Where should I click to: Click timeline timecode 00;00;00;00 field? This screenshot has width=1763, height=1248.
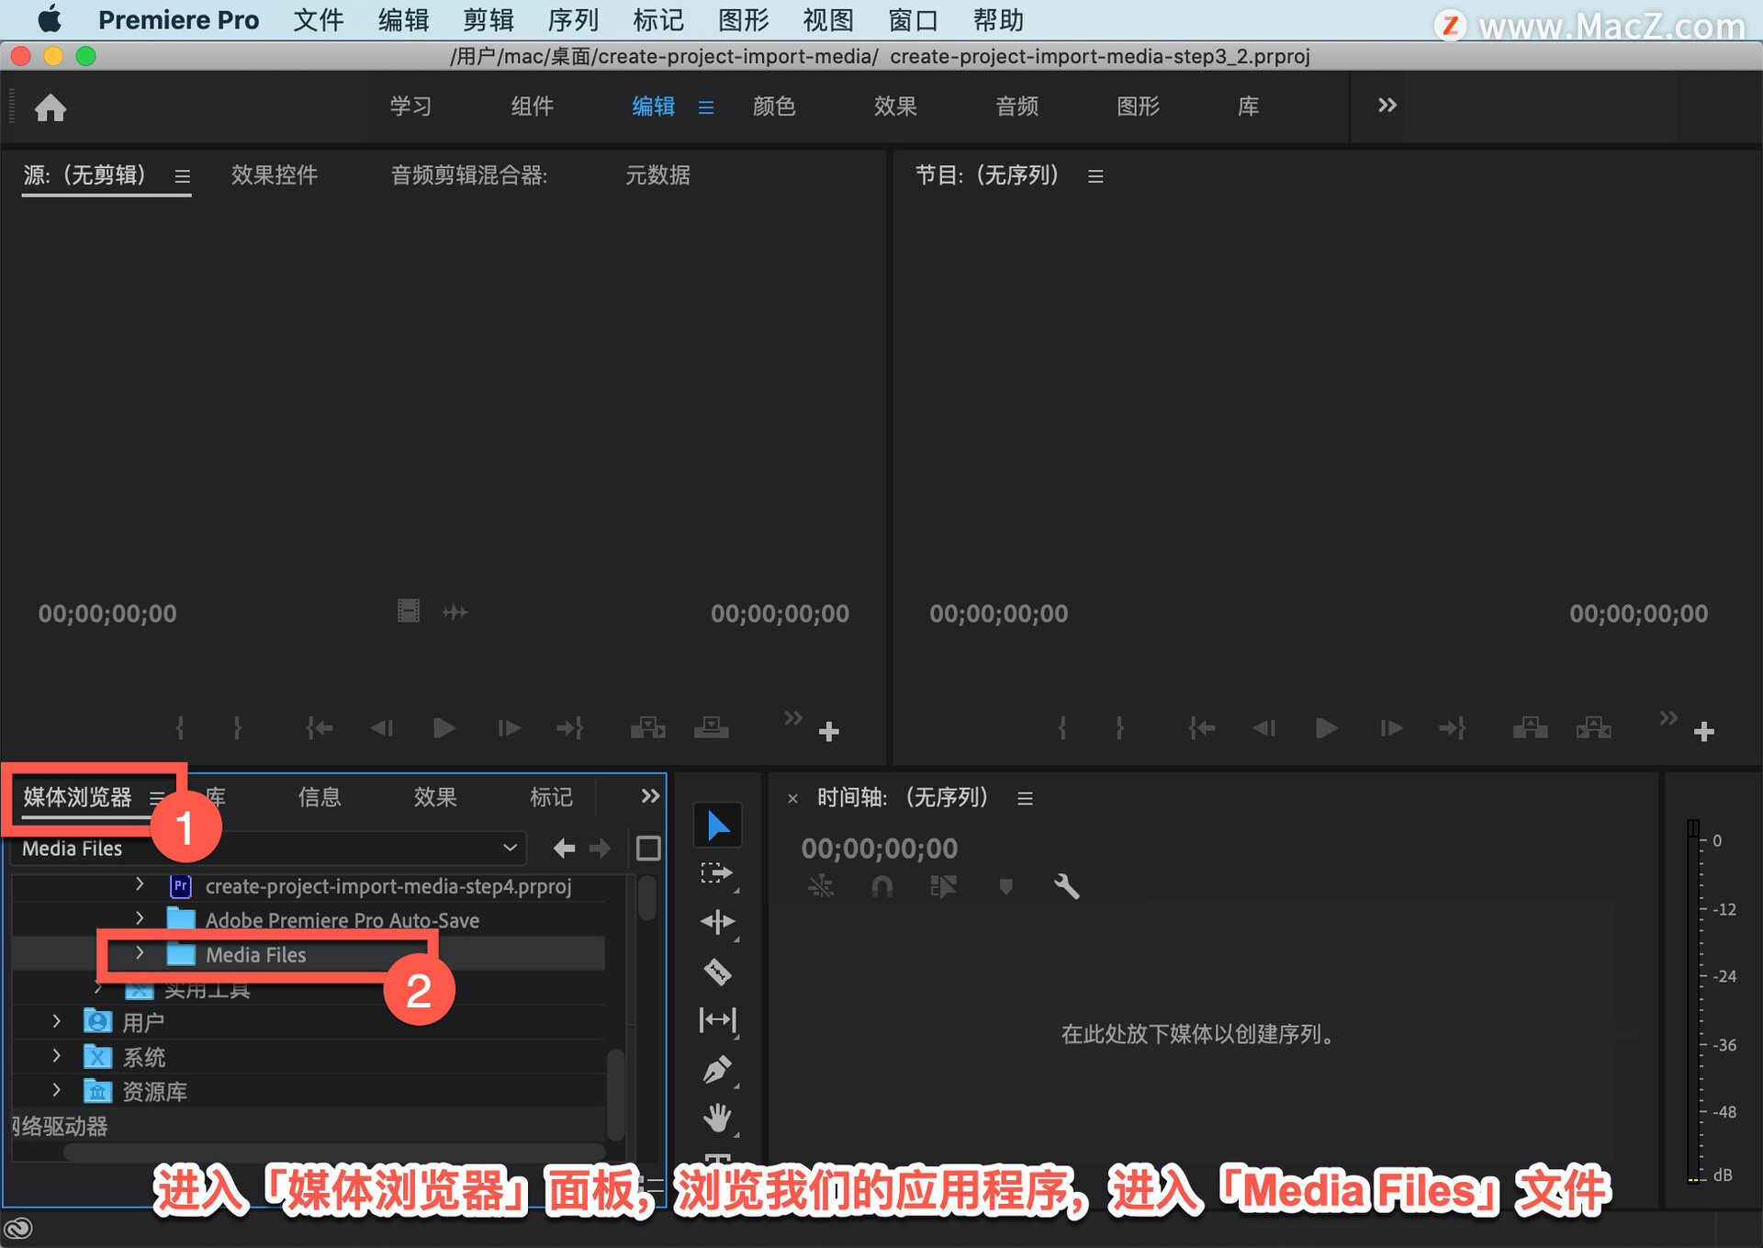click(x=879, y=849)
